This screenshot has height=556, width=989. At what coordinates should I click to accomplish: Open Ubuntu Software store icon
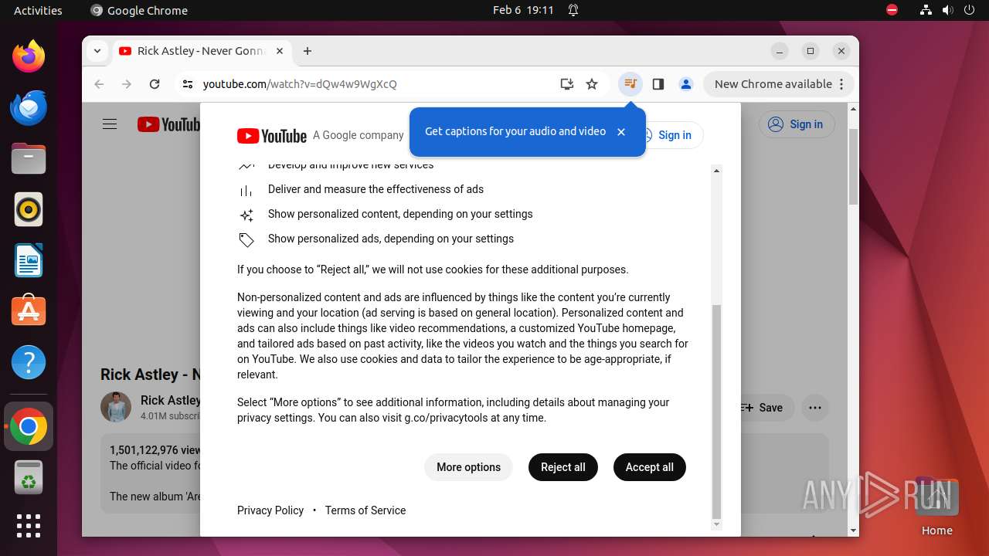(x=29, y=311)
